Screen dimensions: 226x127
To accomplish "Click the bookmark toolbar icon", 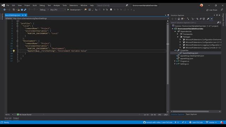I will point(111,10).
